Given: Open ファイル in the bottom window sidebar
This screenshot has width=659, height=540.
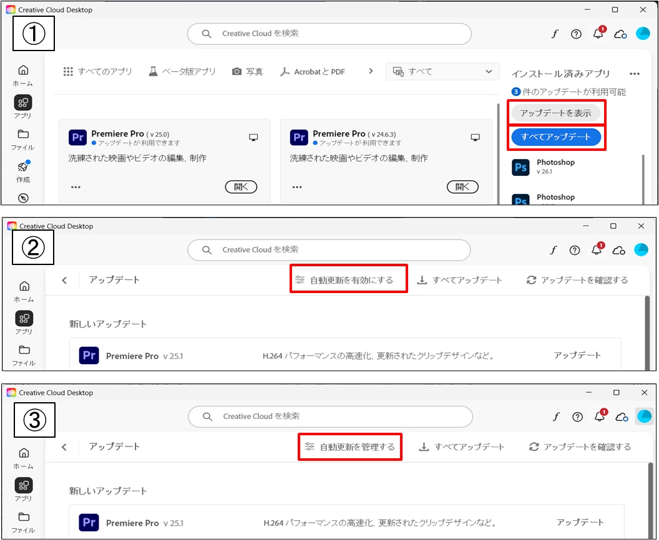Looking at the screenshot, I should tap(24, 523).
